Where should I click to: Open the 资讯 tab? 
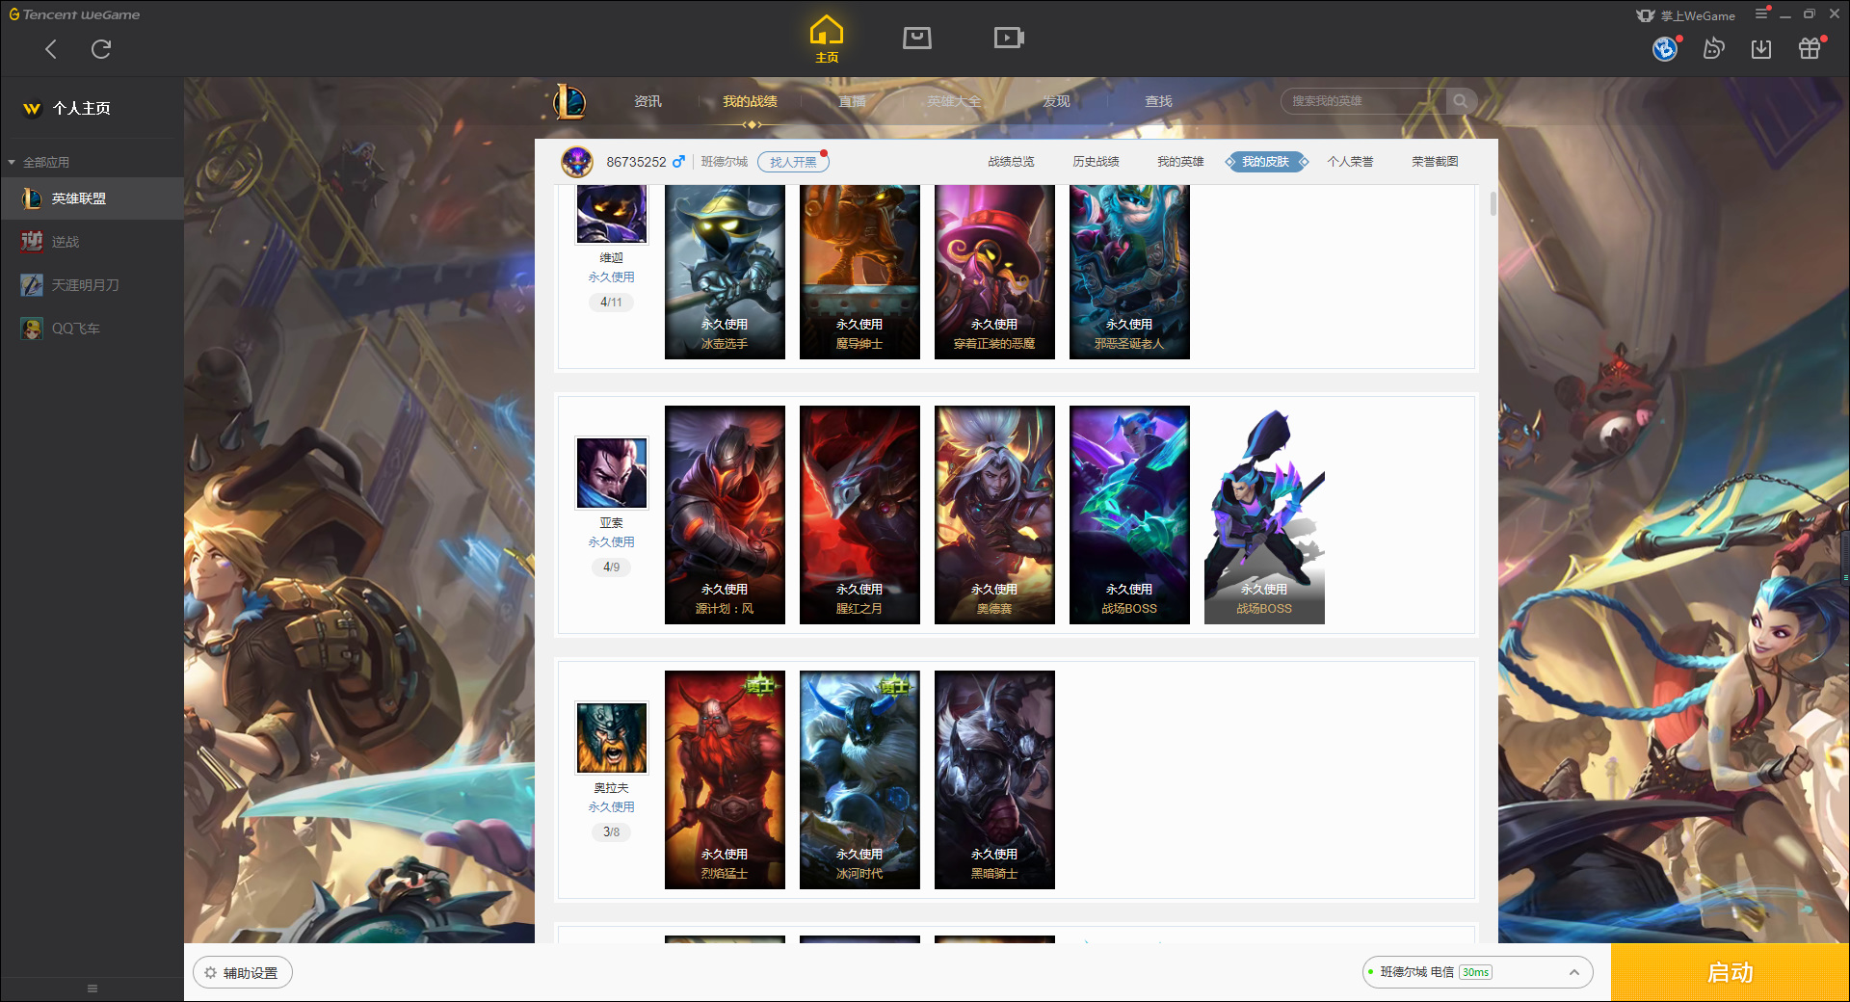647,101
